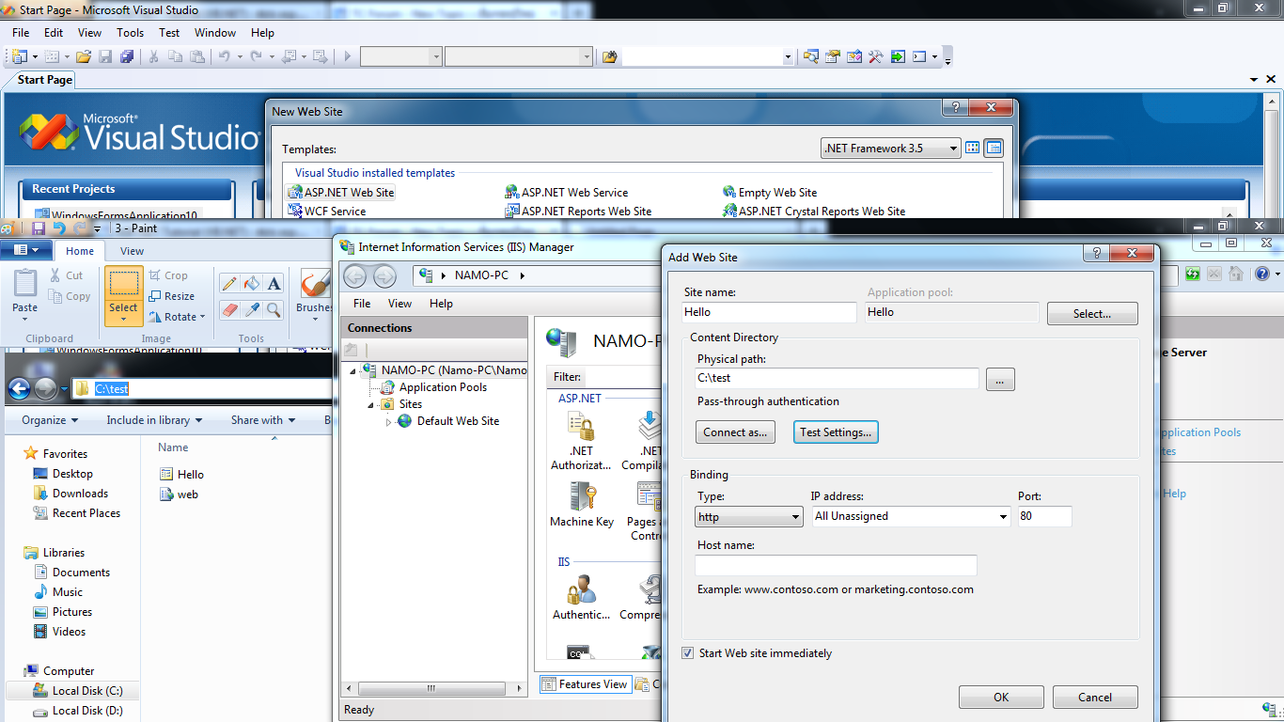
Task: Open IP address All Unassigned dropdown
Action: click(x=911, y=516)
